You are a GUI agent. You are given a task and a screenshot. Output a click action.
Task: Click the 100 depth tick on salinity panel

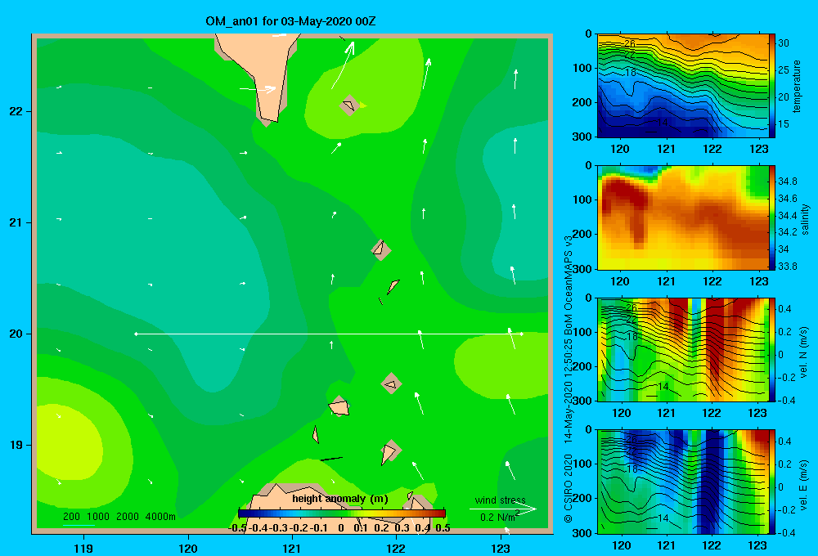tap(582, 200)
